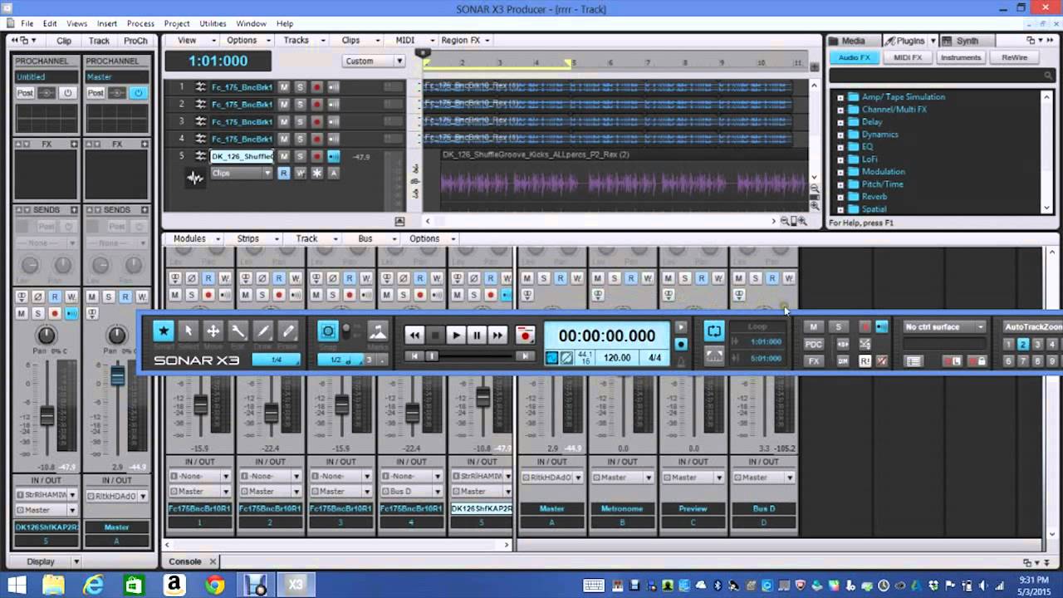Arm track 3 for recording
The height and width of the screenshot is (598, 1063).
click(x=316, y=121)
